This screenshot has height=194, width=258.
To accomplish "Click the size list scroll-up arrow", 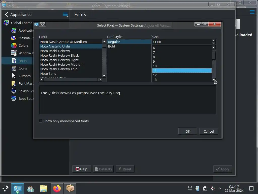I will tap(213, 47).
